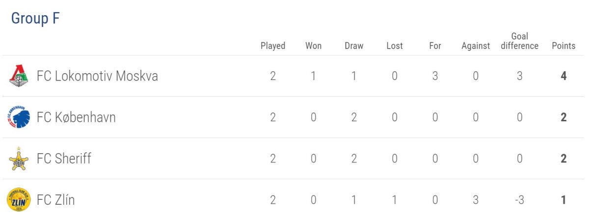Click FC Zlín's points total of 1
The width and height of the screenshot is (589, 218).
[563, 200]
